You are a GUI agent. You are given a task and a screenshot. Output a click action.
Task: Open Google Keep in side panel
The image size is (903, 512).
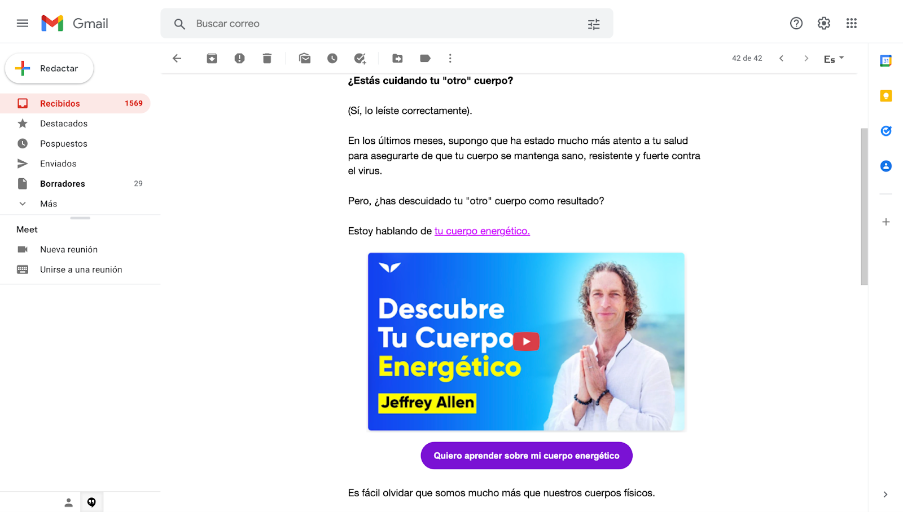click(x=886, y=96)
